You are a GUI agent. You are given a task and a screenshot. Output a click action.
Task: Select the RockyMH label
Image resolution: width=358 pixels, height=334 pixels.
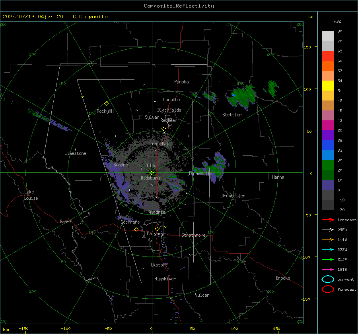coord(105,111)
